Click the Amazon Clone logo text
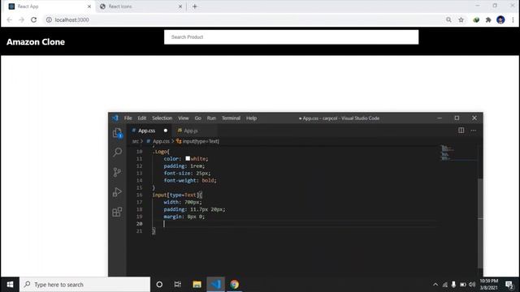 coord(36,42)
